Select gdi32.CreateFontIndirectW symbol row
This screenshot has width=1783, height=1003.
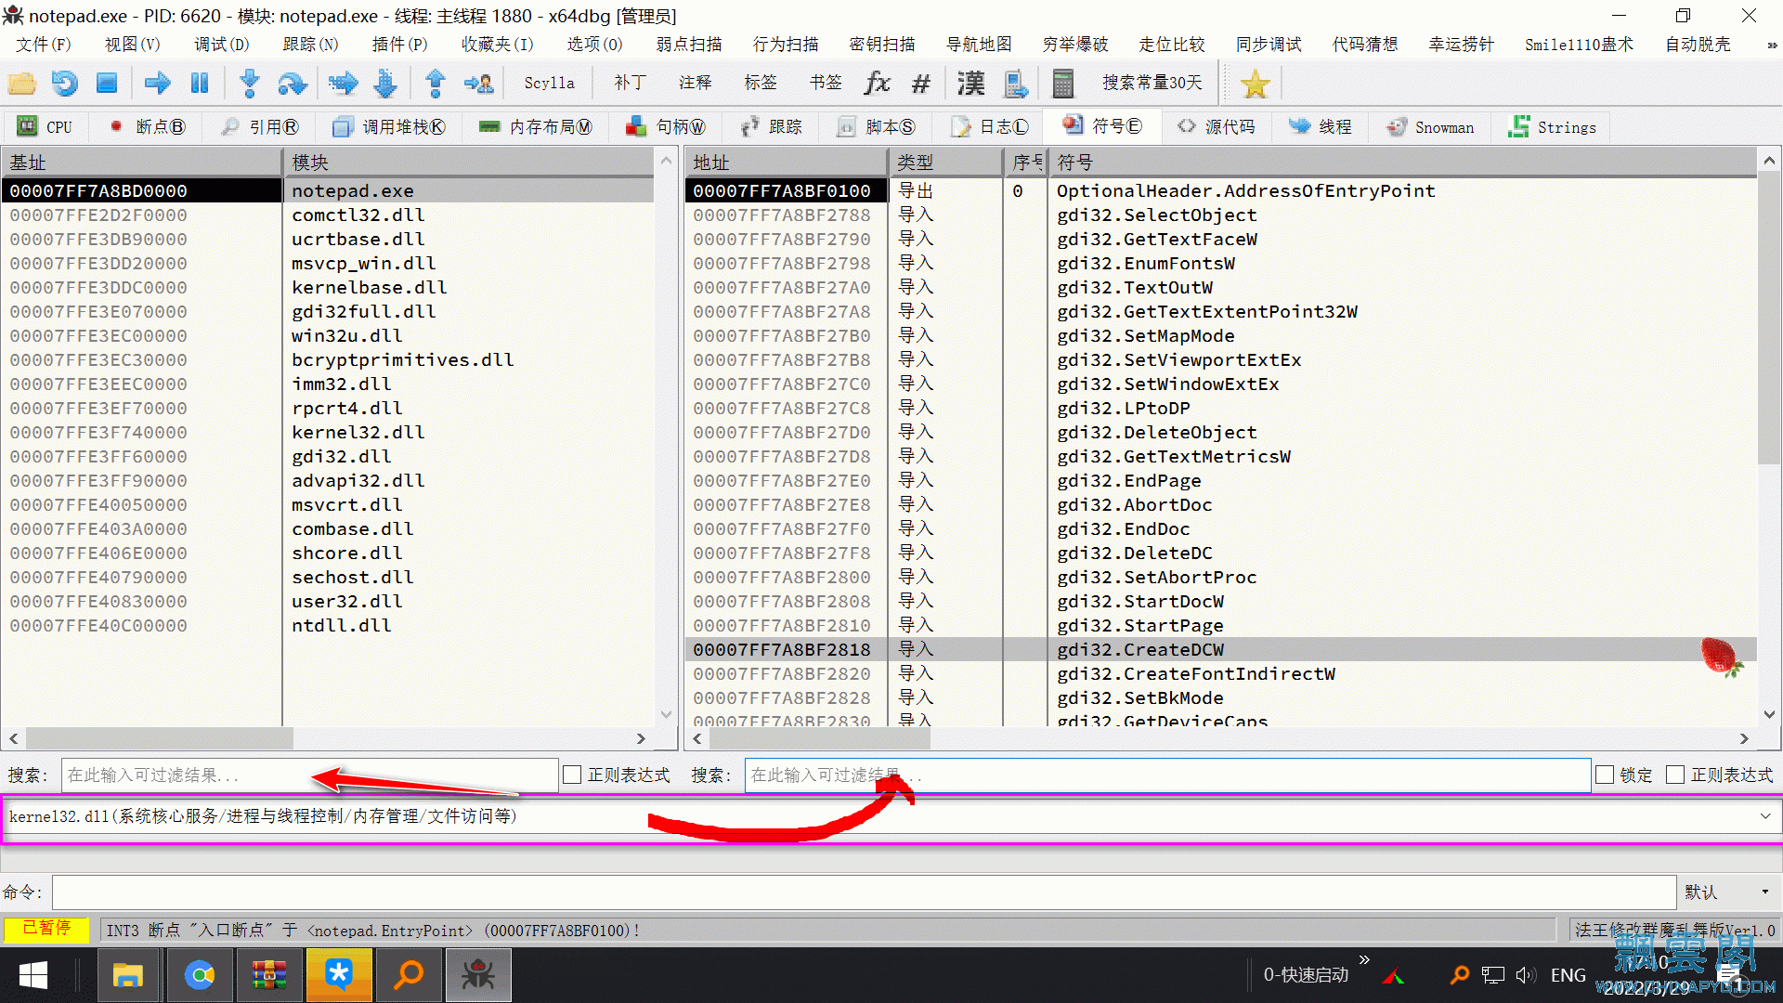click(1195, 673)
